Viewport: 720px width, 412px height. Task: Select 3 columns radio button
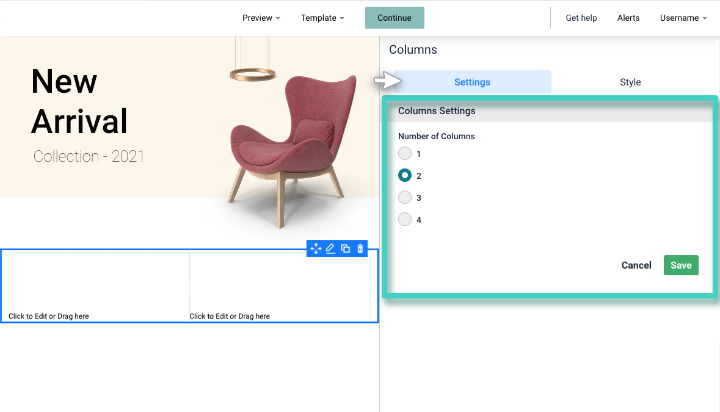pos(404,197)
